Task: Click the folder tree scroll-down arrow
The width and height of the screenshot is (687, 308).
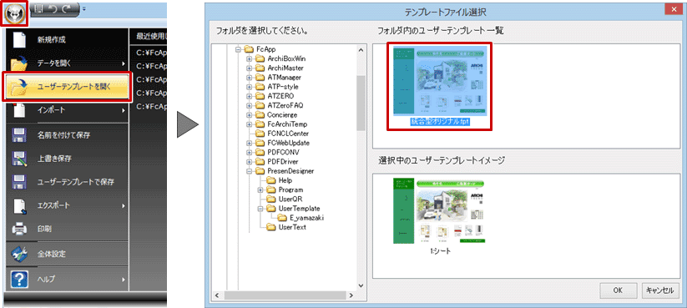Action: 361,285
